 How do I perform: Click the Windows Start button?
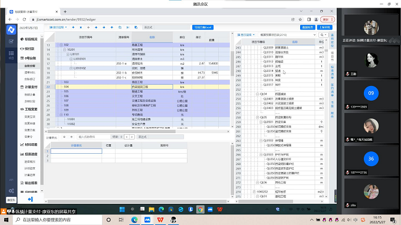[6, 220]
